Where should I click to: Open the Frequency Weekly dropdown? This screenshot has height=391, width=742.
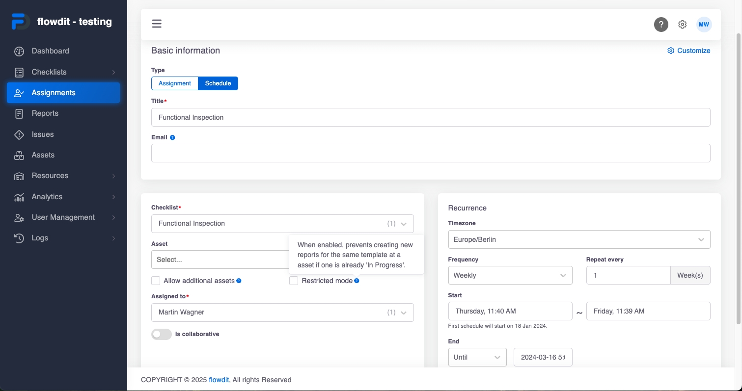[510, 275]
